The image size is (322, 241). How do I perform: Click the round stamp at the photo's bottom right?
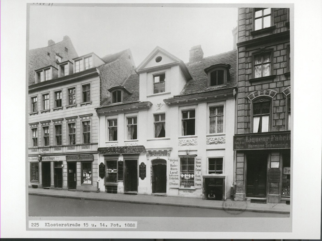tap(234, 206)
